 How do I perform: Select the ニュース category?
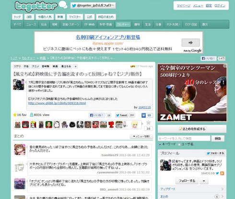(x=31, y=24)
